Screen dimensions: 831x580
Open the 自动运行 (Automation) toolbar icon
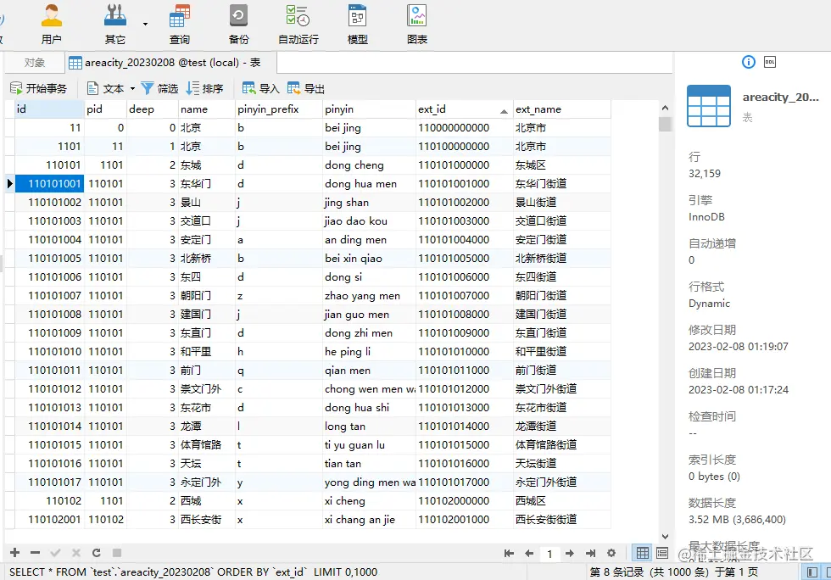tap(298, 24)
